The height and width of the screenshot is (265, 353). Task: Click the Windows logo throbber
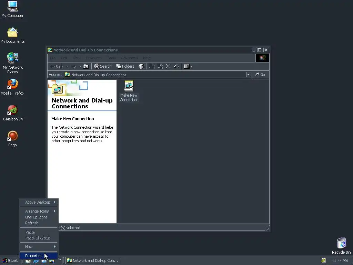262,58
